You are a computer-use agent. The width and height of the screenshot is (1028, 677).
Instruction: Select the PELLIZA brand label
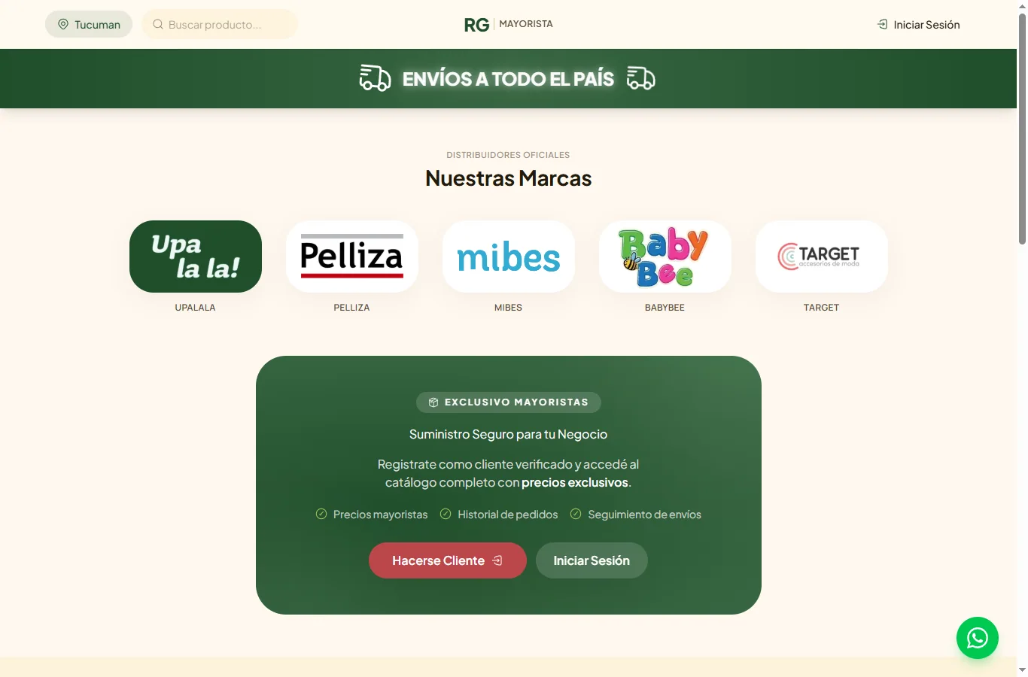352,308
